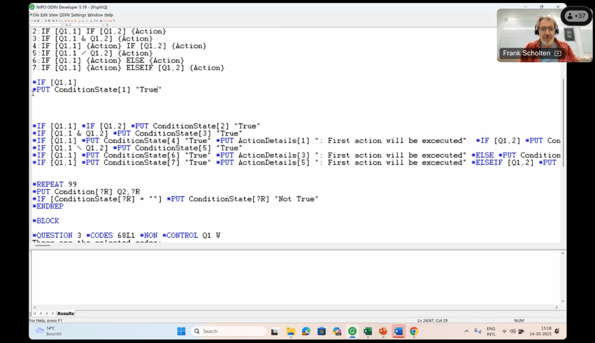The image size is (595, 343).
Task: Select the Results tab in output pane
Action: tap(66, 313)
